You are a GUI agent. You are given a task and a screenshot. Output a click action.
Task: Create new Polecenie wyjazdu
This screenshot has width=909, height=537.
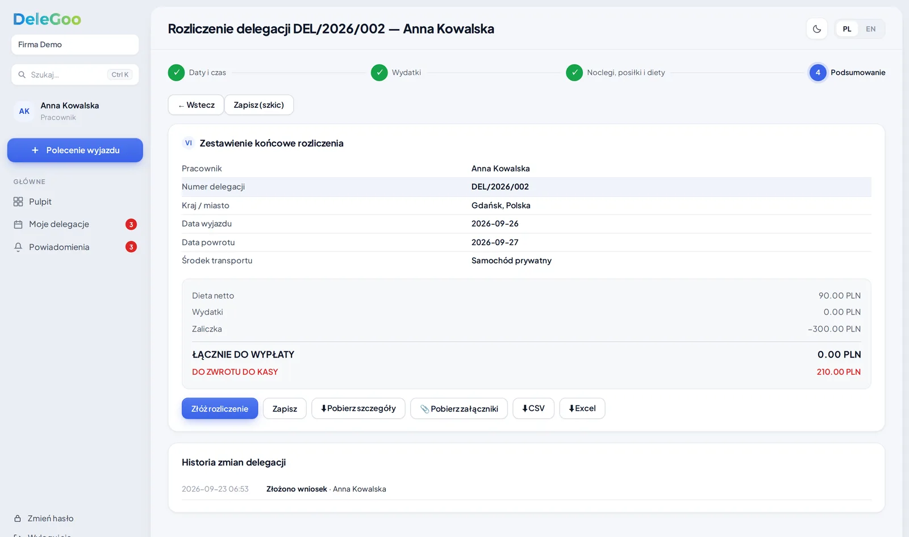click(75, 150)
